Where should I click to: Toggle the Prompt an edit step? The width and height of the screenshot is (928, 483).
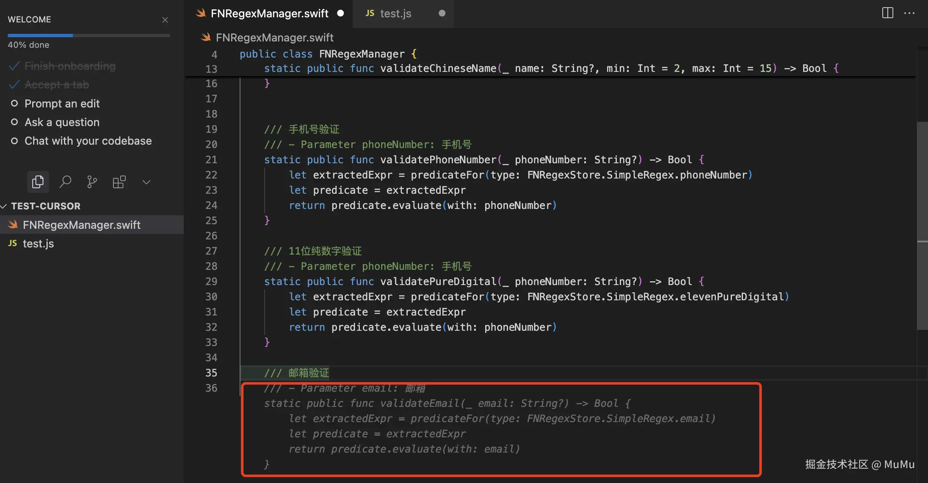pyautogui.click(x=14, y=103)
